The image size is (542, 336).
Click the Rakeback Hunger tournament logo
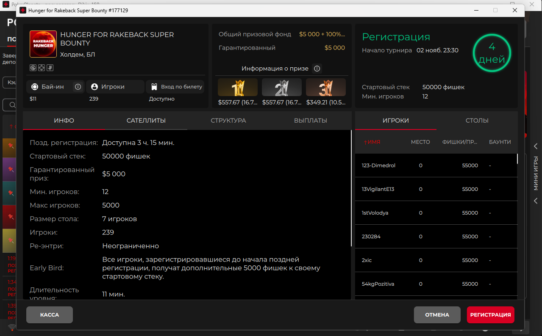43,44
